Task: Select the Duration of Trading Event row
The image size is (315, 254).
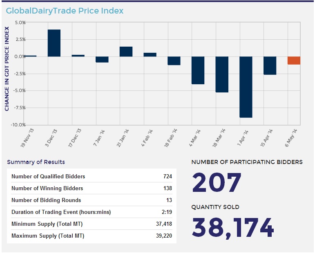Action: (x=92, y=212)
